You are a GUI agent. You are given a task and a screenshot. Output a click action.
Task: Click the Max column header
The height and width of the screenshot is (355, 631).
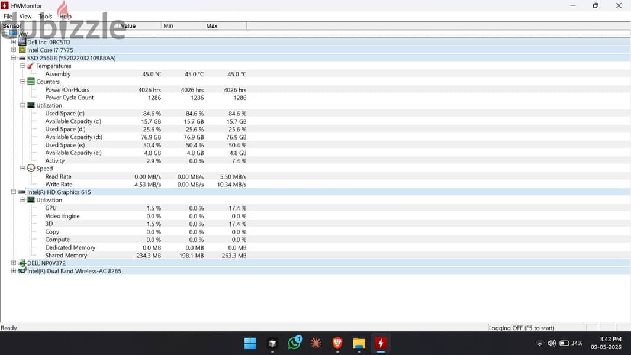click(x=225, y=25)
